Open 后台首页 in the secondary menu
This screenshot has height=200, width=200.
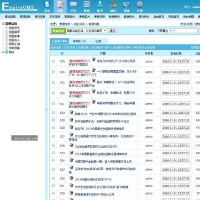(x=159, y=17)
